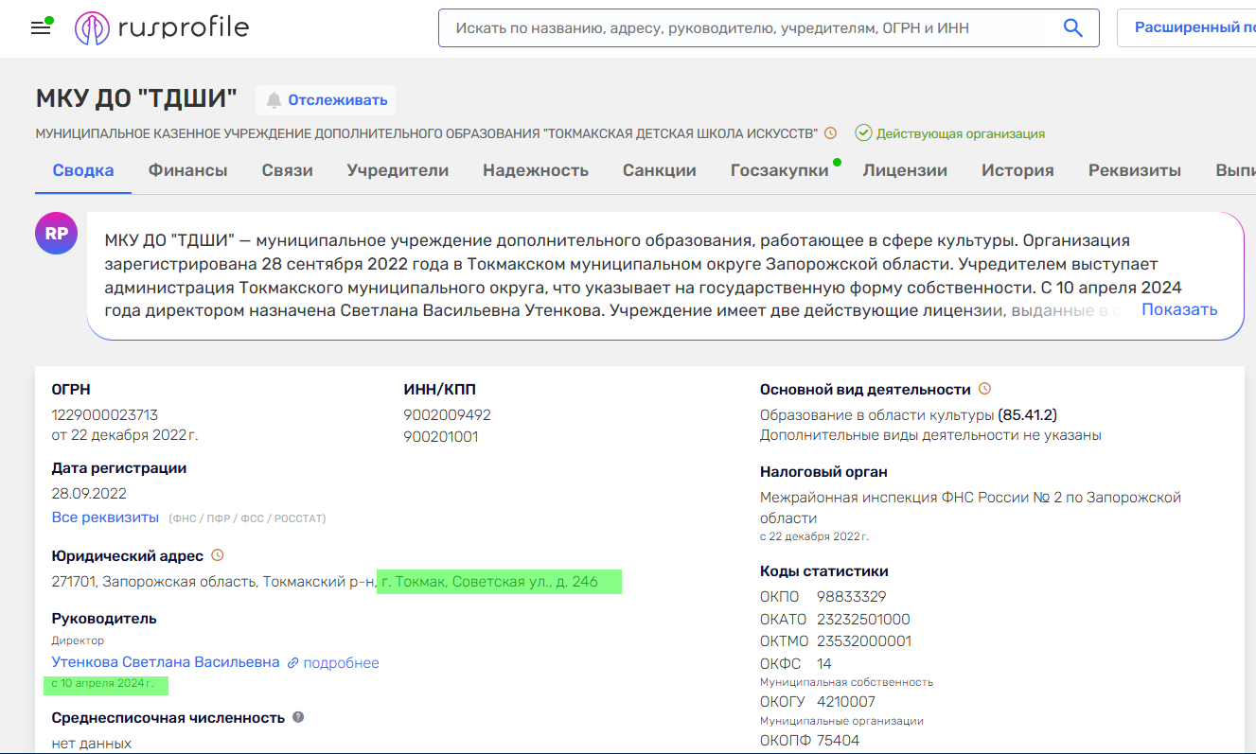Click the Отслеживать button

pyautogui.click(x=326, y=99)
